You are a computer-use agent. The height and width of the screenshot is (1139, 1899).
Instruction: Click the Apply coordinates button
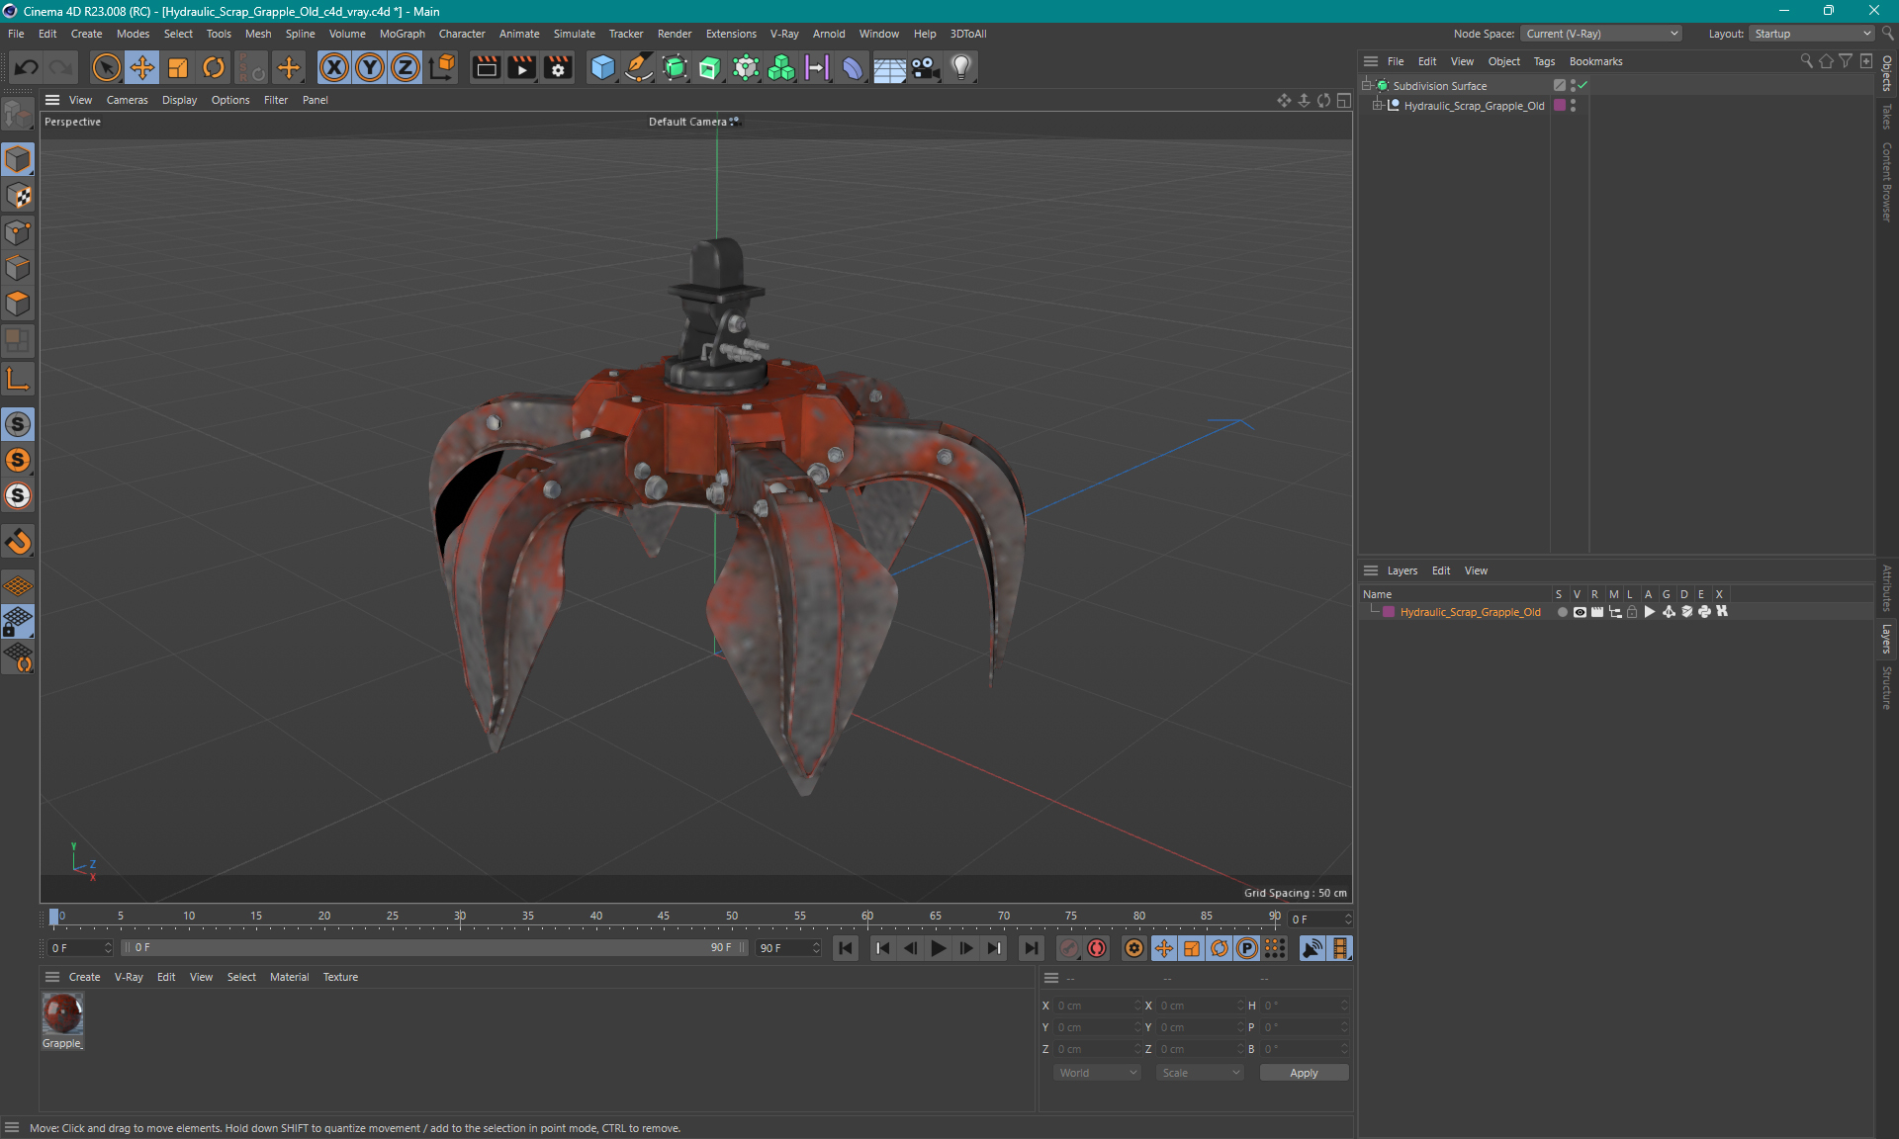pos(1304,1073)
